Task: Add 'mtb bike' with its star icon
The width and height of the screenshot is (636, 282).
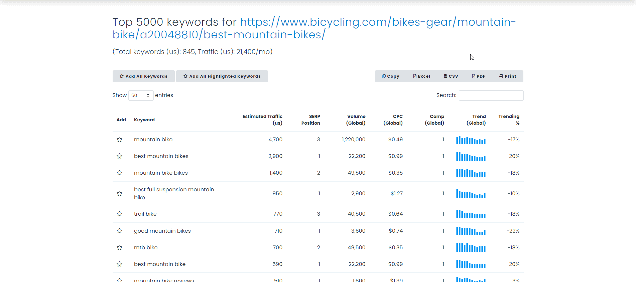Action: point(119,248)
